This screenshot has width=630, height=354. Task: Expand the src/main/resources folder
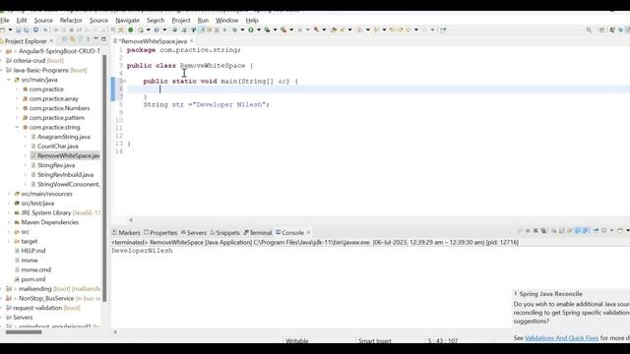[9, 194]
